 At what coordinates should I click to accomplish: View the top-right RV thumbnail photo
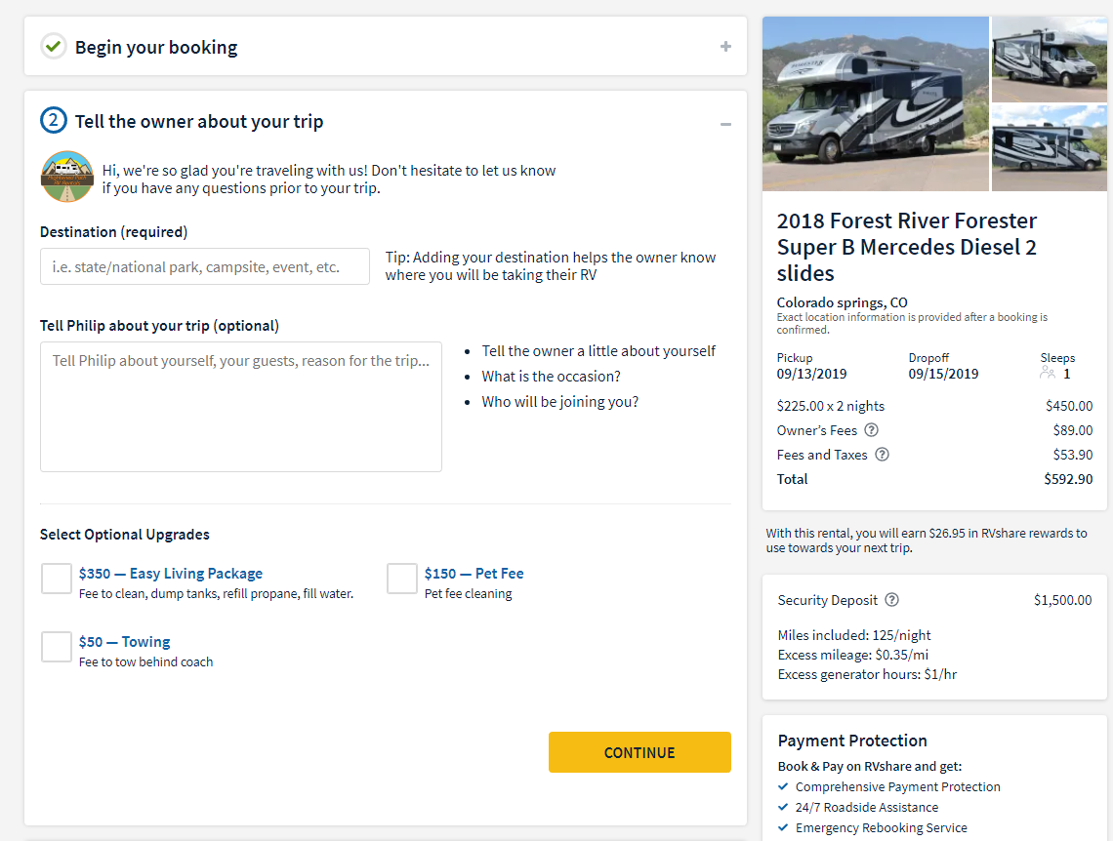(1050, 60)
